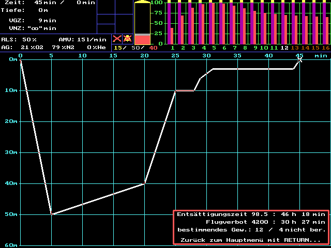Click the red fill level in tank gauge
This screenshot has height=248, width=331.
(x=142, y=39)
